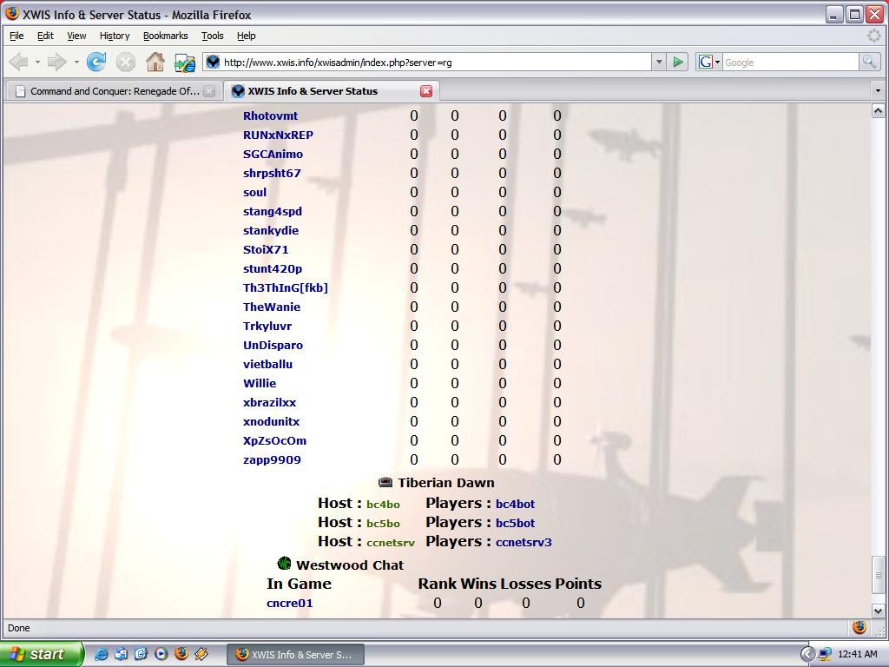
Task: Click the ccnetsrv3 player link
Action: click(524, 542)
